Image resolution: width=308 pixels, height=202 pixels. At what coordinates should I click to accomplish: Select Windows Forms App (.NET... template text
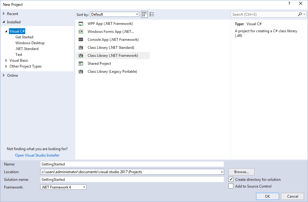tap(111, 32)
